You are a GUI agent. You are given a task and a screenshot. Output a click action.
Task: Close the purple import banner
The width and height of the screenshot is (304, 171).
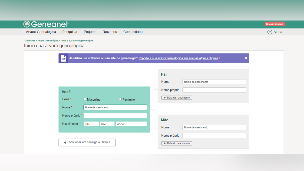[x=246, y=58]
